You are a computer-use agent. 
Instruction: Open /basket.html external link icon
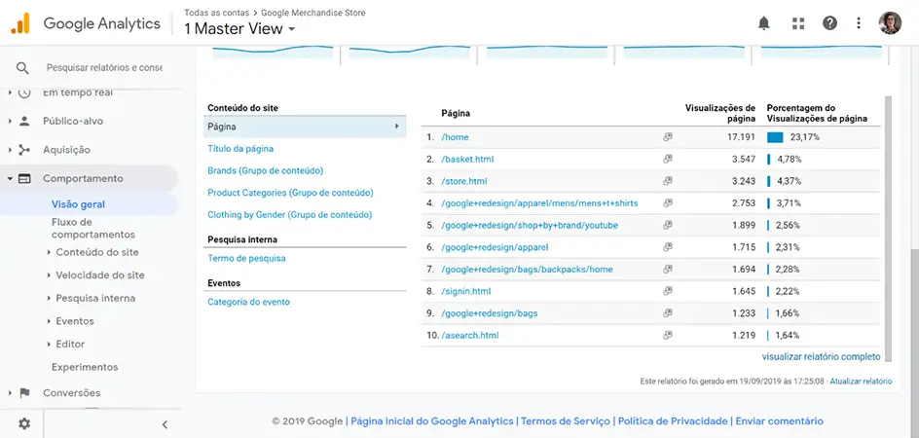[x=667, y=159]
